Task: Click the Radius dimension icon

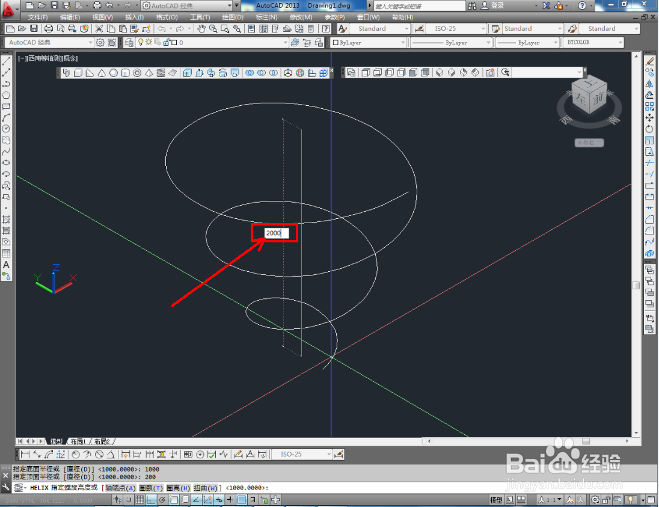Action: click(x=76, y=455)
